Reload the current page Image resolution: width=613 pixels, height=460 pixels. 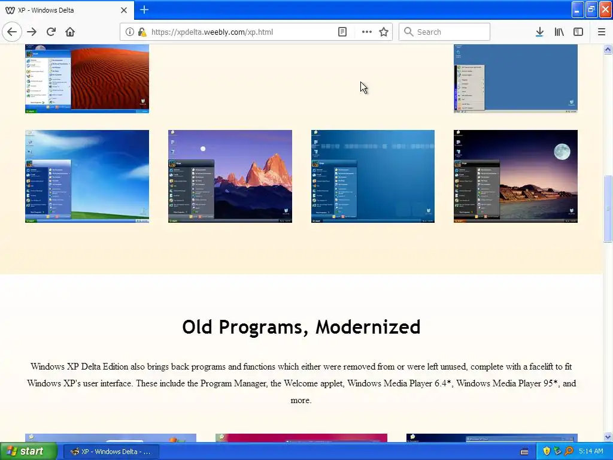coord(51,32)
